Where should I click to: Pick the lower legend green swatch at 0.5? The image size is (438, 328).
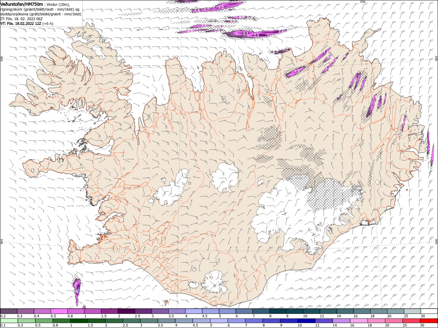(x=44, y=321)
